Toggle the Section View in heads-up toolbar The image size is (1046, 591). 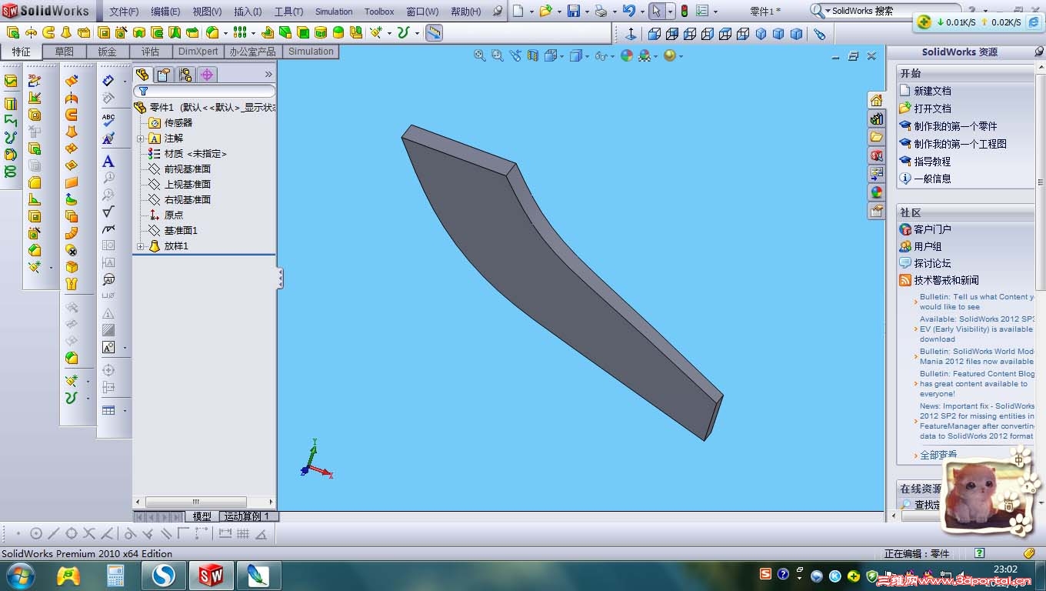coord(533,55)
